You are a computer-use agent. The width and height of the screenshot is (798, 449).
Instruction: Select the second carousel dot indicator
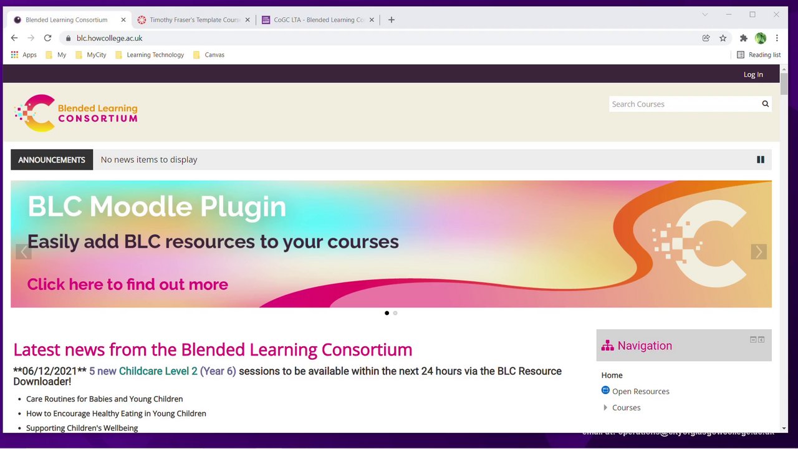pyautogui.click(x=395, y=313)
